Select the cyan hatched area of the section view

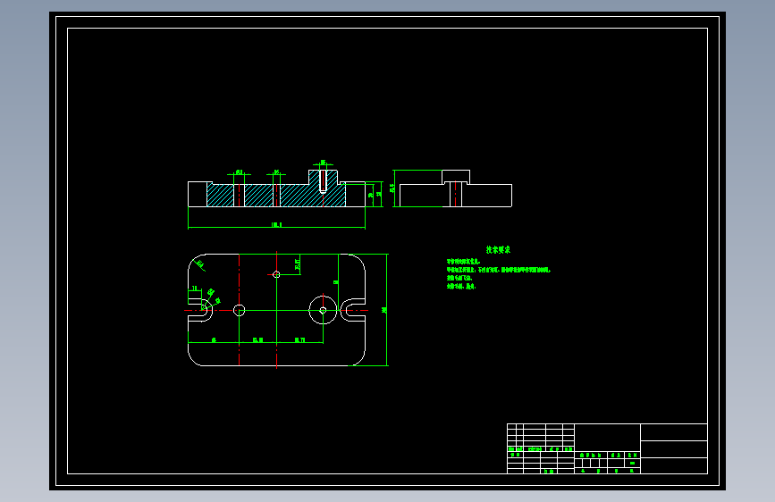tap(276, 195)
